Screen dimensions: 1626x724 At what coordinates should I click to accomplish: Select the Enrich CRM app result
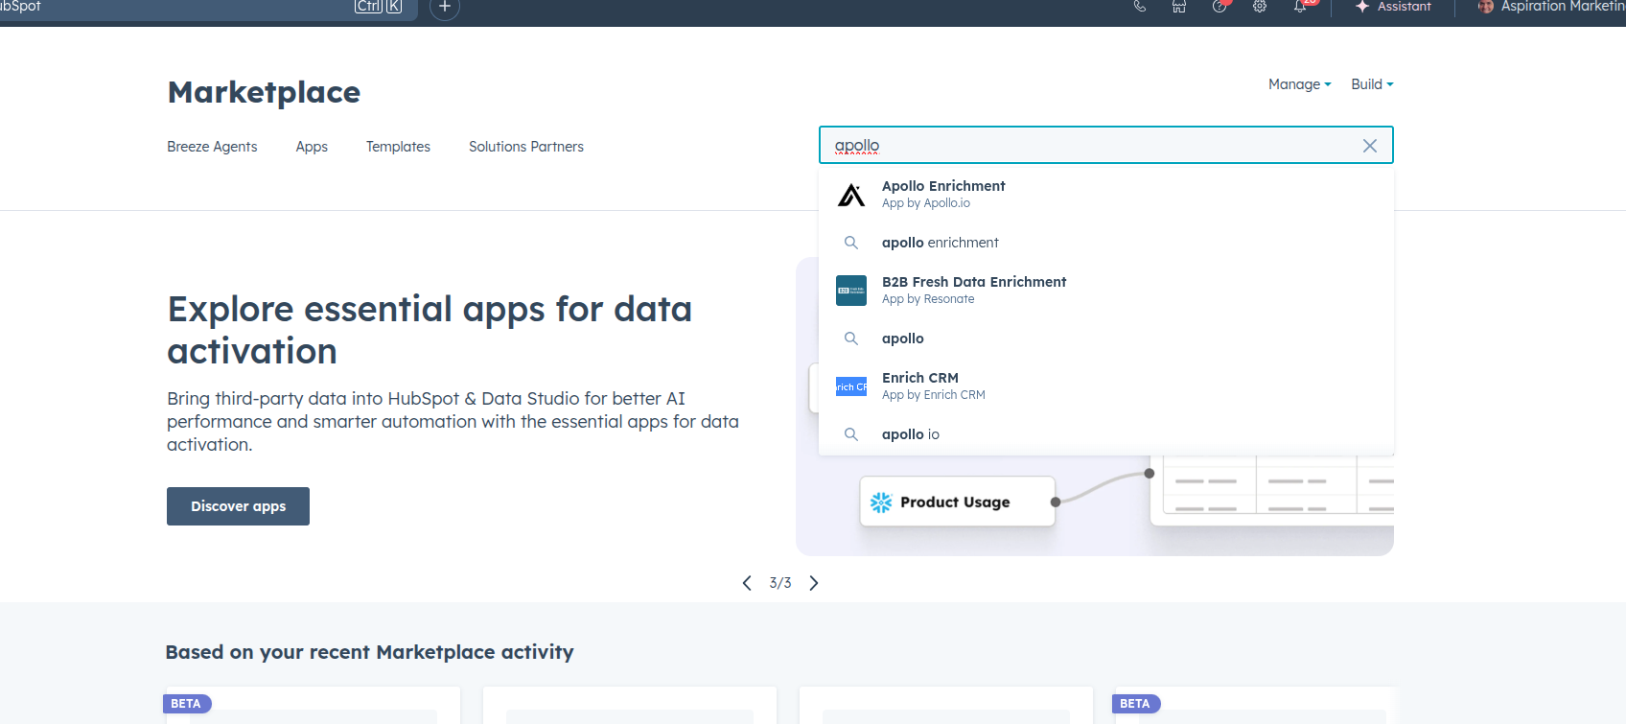coord(1106,386)
